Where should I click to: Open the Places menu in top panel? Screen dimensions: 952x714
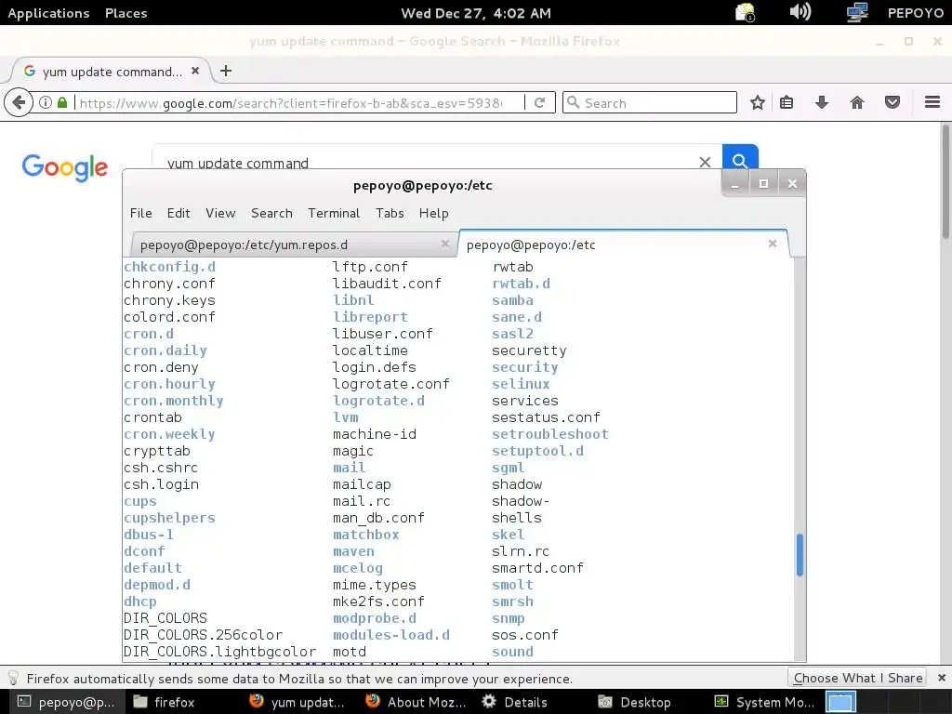126,13
